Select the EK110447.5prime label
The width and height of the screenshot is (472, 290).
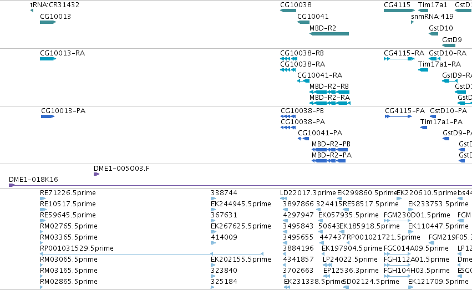click(438, 226)
